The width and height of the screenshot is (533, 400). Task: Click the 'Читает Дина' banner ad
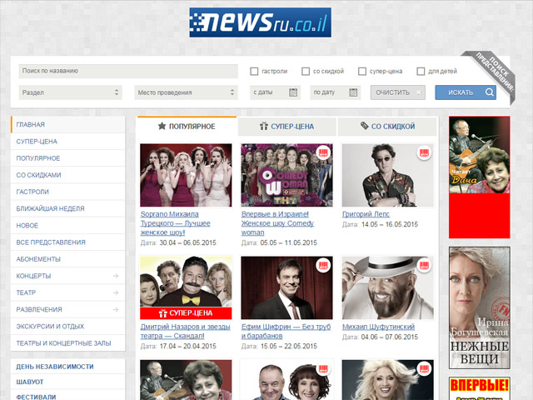point(480,177)
